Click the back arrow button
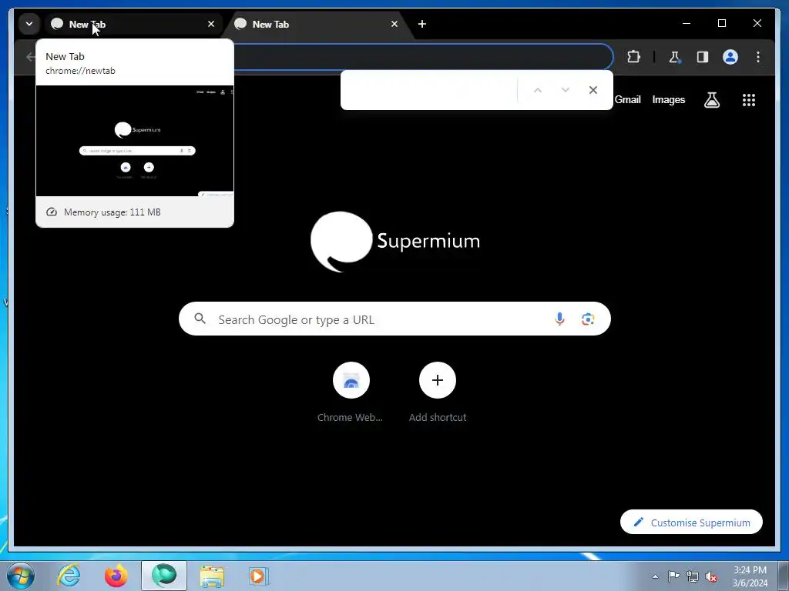This screenshot has height=591, width=789. click(31, 57)
